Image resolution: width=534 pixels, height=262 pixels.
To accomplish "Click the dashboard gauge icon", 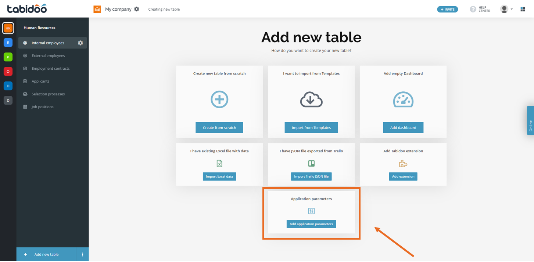I will [403, 99].
